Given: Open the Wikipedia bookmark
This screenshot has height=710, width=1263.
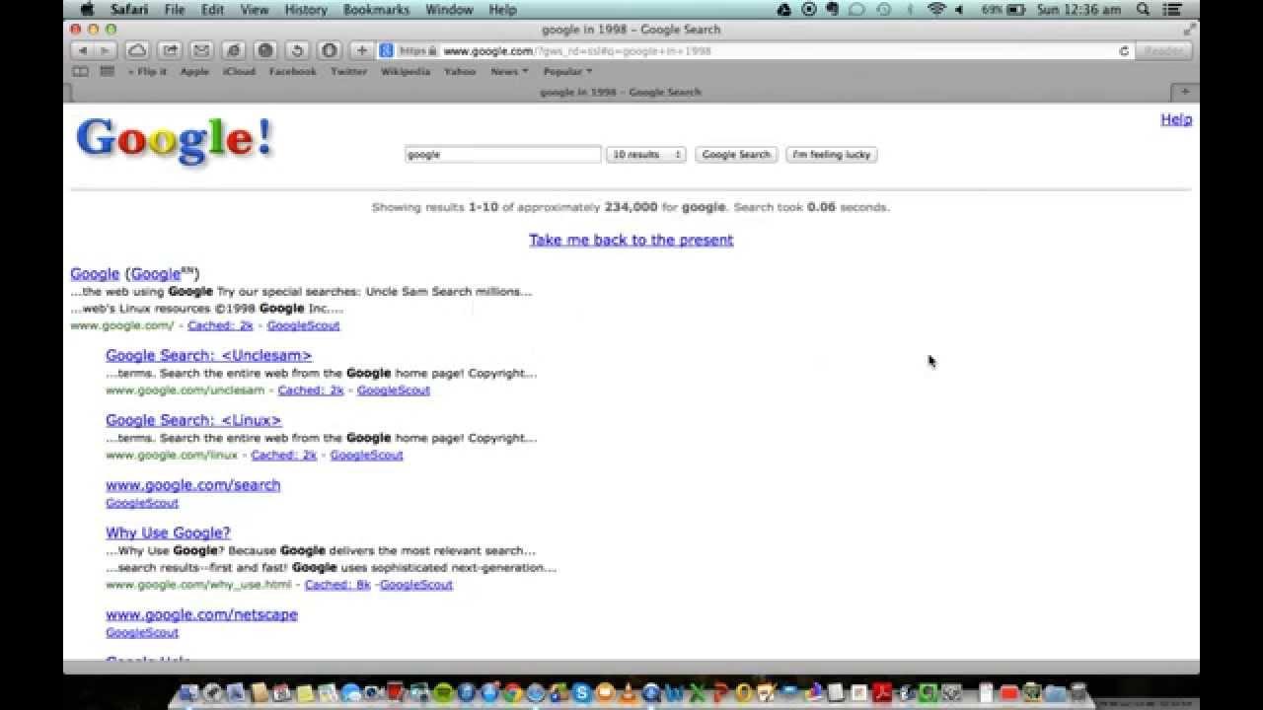Looking at the screenshot, I should tap(406, 72).
